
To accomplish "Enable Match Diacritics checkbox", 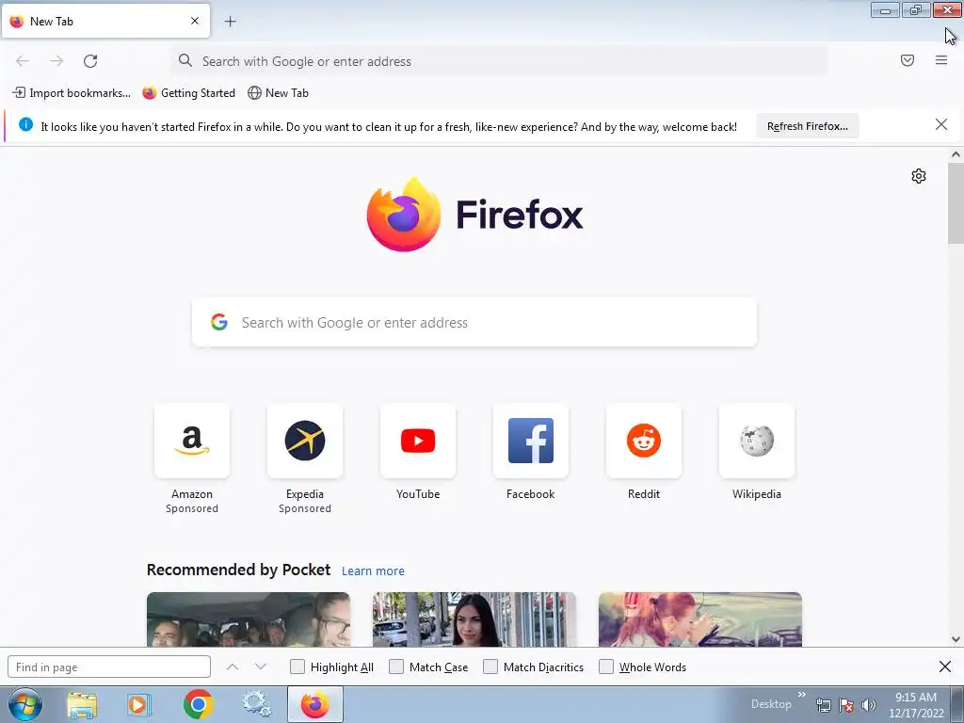I will pyautogui.click(x=490, y=667).
